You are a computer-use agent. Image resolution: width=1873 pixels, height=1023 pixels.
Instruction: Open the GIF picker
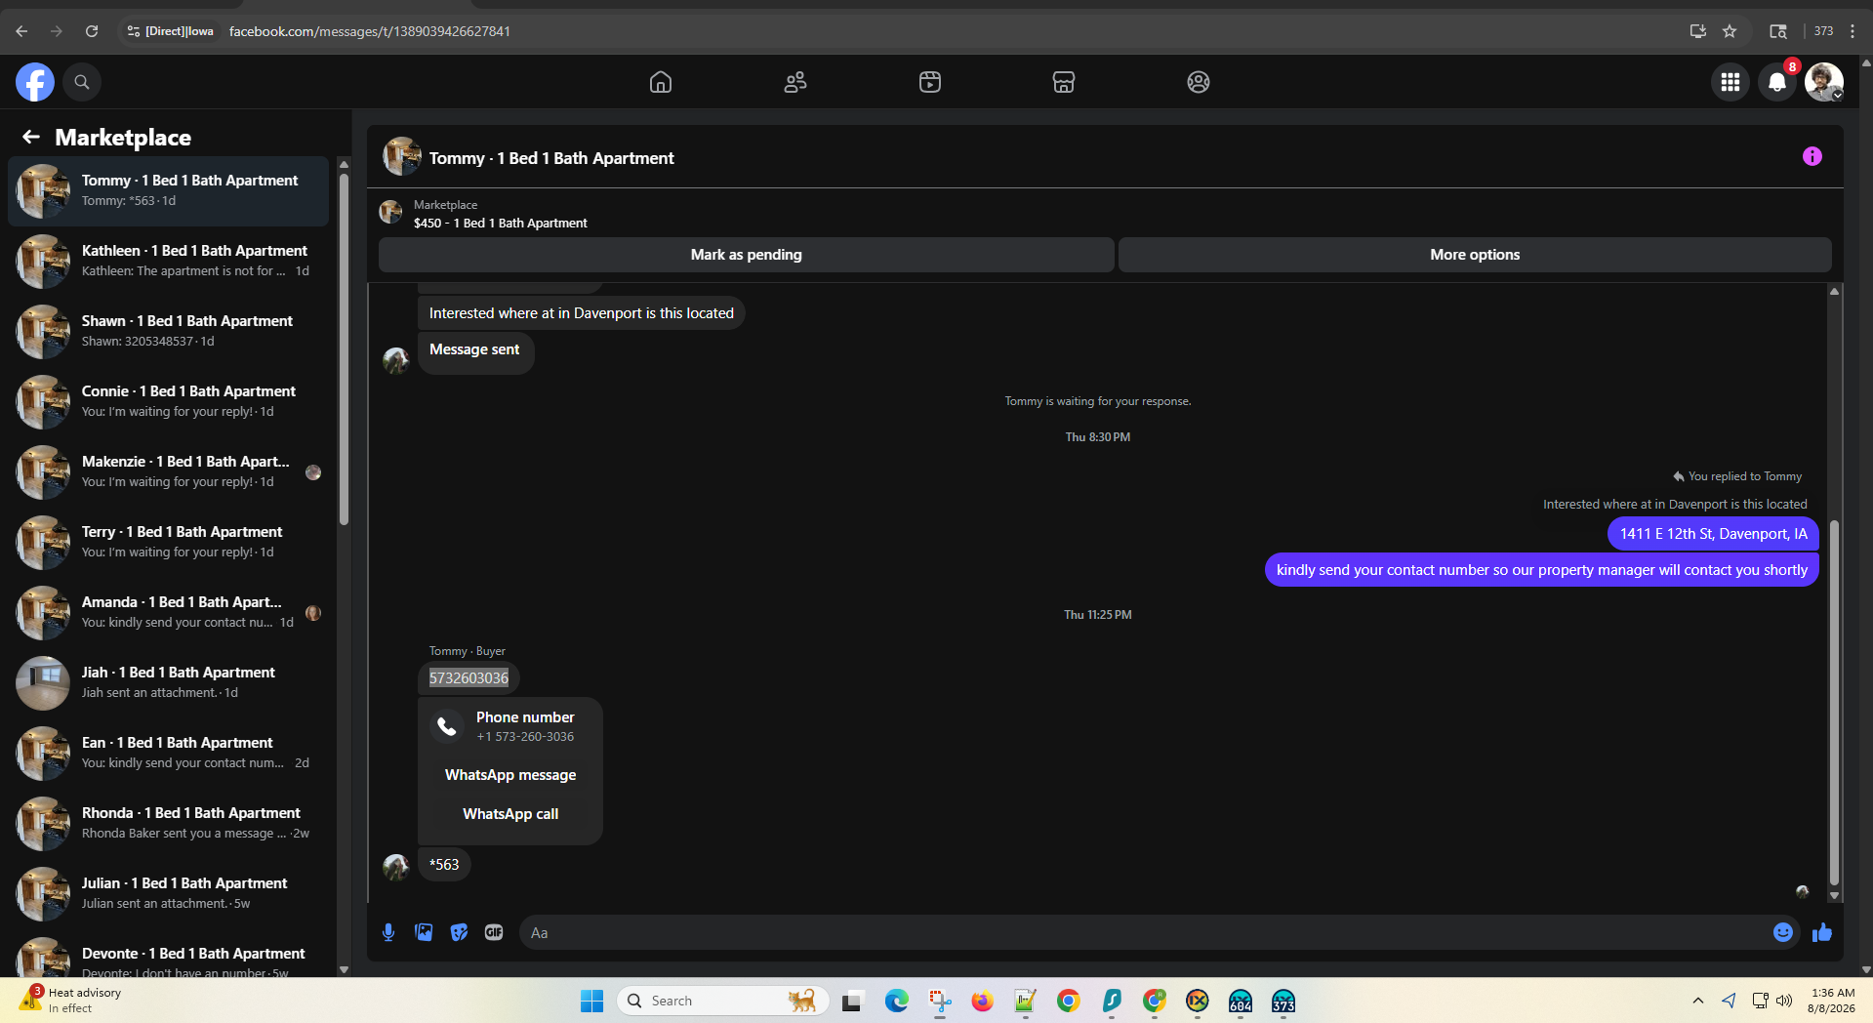(494, 932)
